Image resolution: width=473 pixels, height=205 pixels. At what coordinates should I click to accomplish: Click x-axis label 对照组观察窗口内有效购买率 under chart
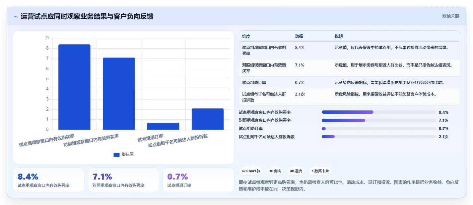(x=91, y=141)
